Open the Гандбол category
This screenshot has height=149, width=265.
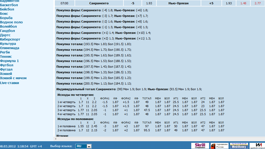(8, 31)
